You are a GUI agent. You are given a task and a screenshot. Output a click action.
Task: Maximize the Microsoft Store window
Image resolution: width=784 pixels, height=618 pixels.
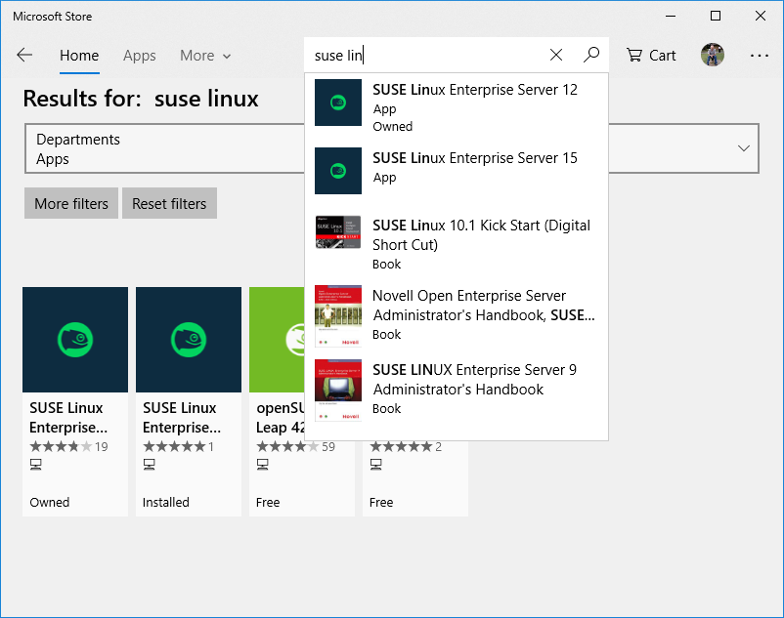(x=716, y=16)
